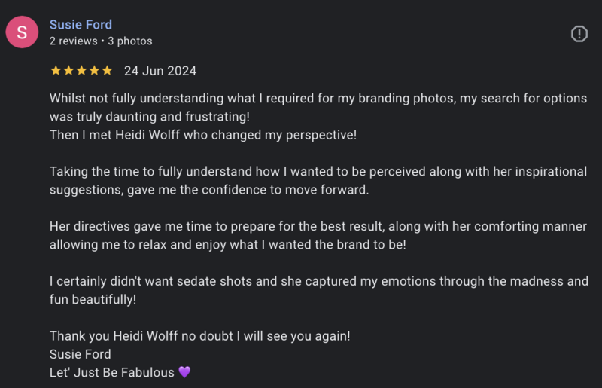602x388 pixels.
Task: Click the pink "S" profile avatar
Action: tap(22, 32)
